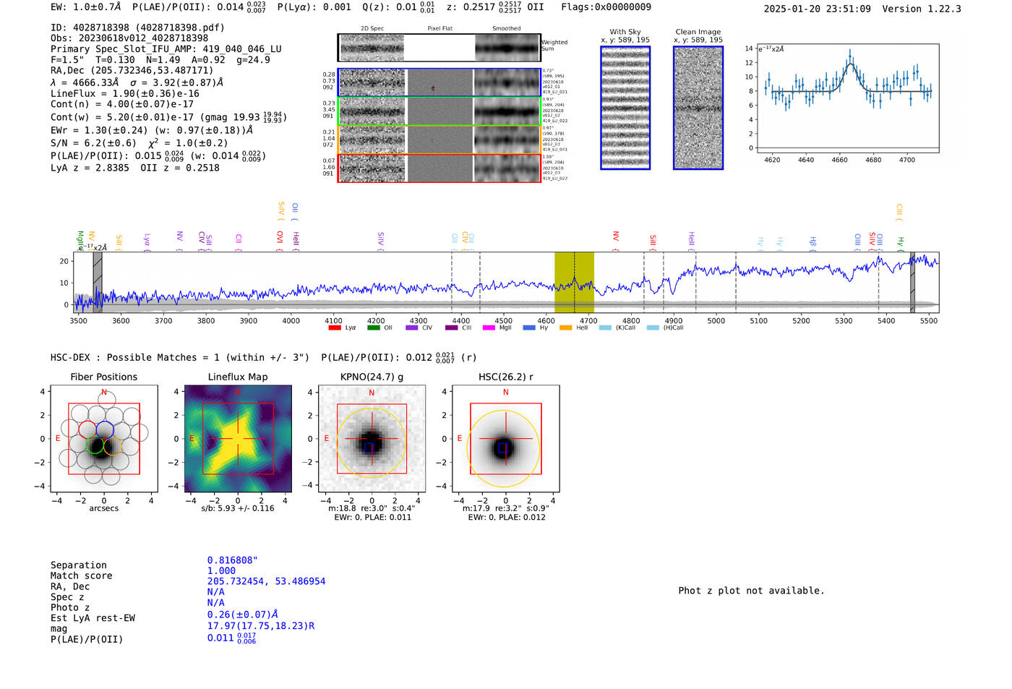Open the Lineflux Map image
Screen dimensions: 1012x689
point(238,439)
